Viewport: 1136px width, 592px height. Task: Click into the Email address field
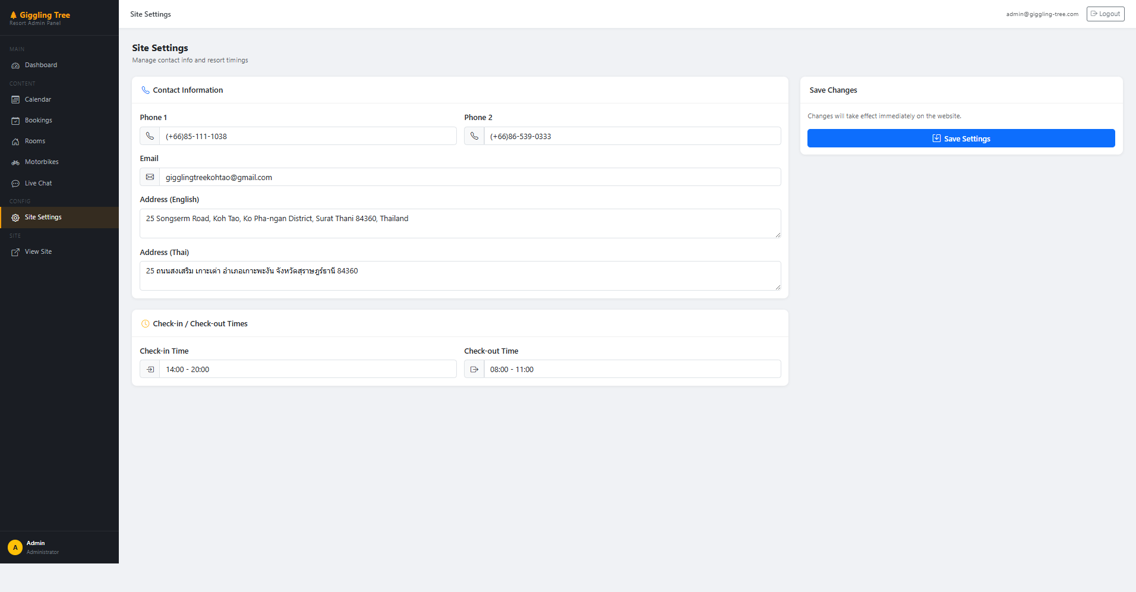tap(470, 177)
